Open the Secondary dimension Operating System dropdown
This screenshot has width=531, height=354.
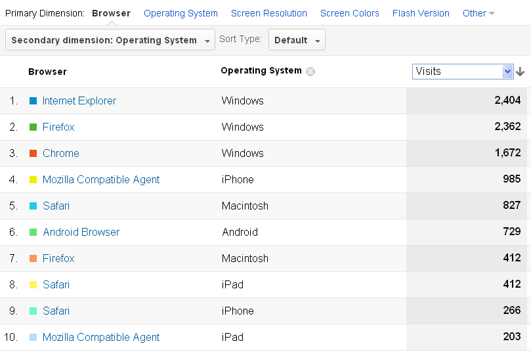pyautogui.click(x=110, y=40)
